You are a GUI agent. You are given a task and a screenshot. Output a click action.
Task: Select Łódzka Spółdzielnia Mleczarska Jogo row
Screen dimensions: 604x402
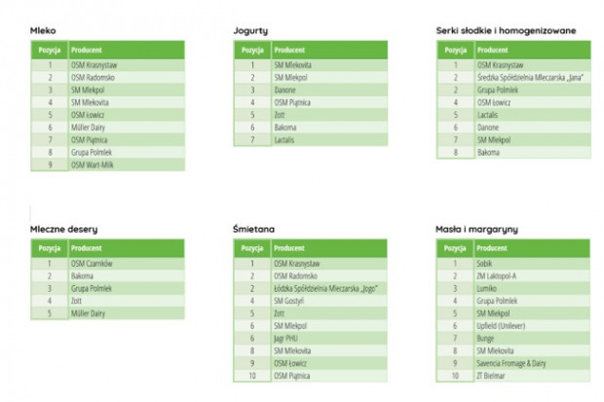coord(311,288)
